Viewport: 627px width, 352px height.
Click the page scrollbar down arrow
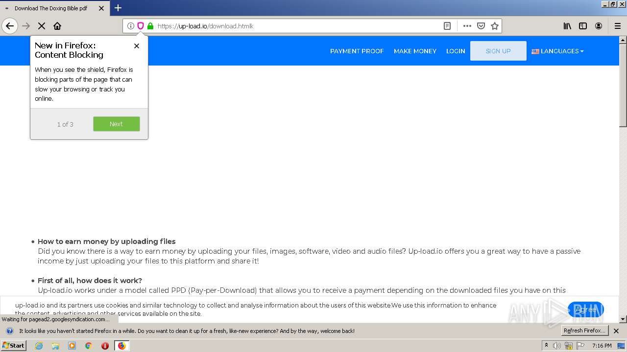tap(623, 319)
